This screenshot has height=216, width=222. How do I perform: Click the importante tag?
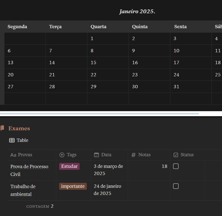point(73,186)
